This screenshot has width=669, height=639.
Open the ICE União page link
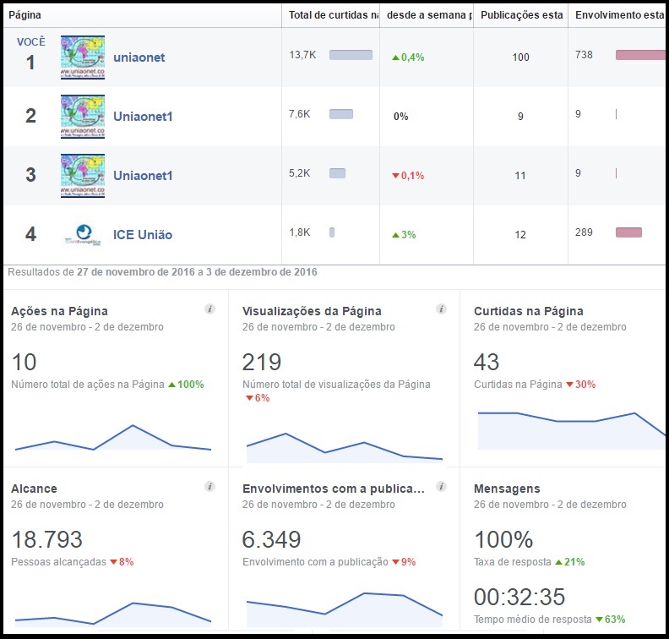tap(143, 234)
